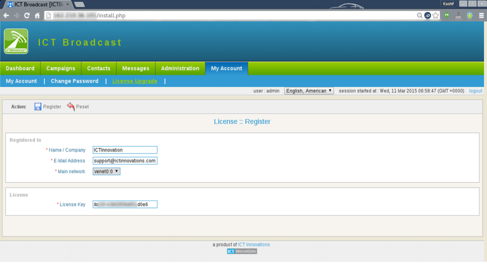Click the ICT innovations footer badge
Screen dimensions: 487x274
242,251
